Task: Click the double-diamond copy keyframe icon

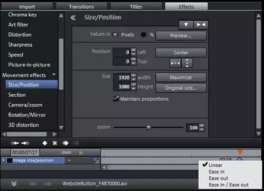Action: [65, 143]
